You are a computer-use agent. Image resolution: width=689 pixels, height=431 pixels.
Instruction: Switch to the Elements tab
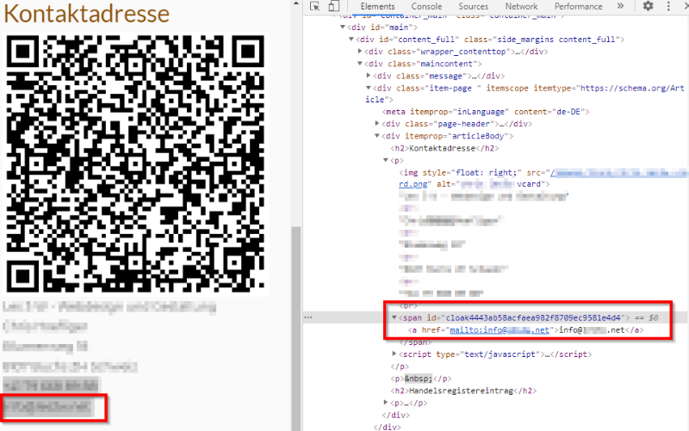377,6
